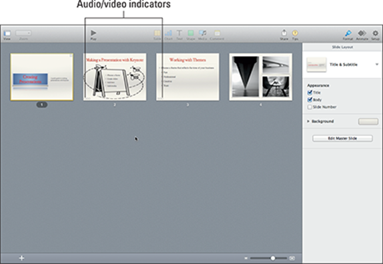Uncheck the Title checkbox
Viewport: 383px width, 264px height.
pos(310,93)
